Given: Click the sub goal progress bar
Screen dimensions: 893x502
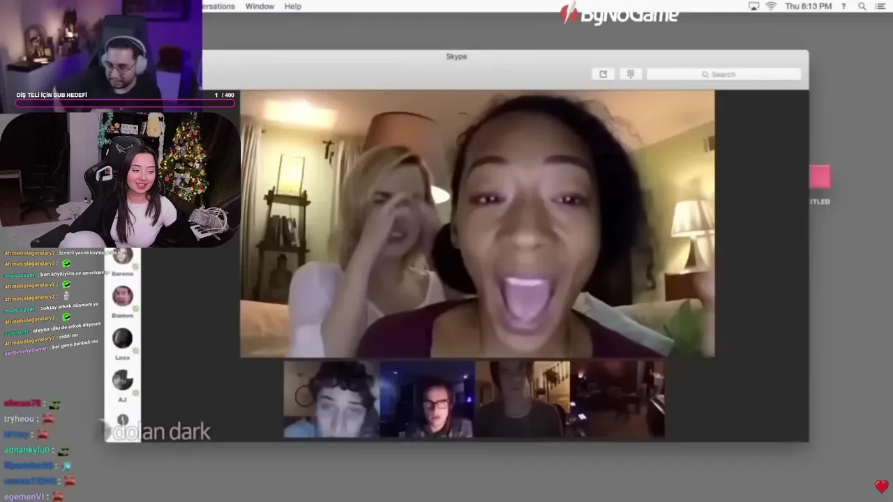Looking at the screenshot, I should 125,103.
